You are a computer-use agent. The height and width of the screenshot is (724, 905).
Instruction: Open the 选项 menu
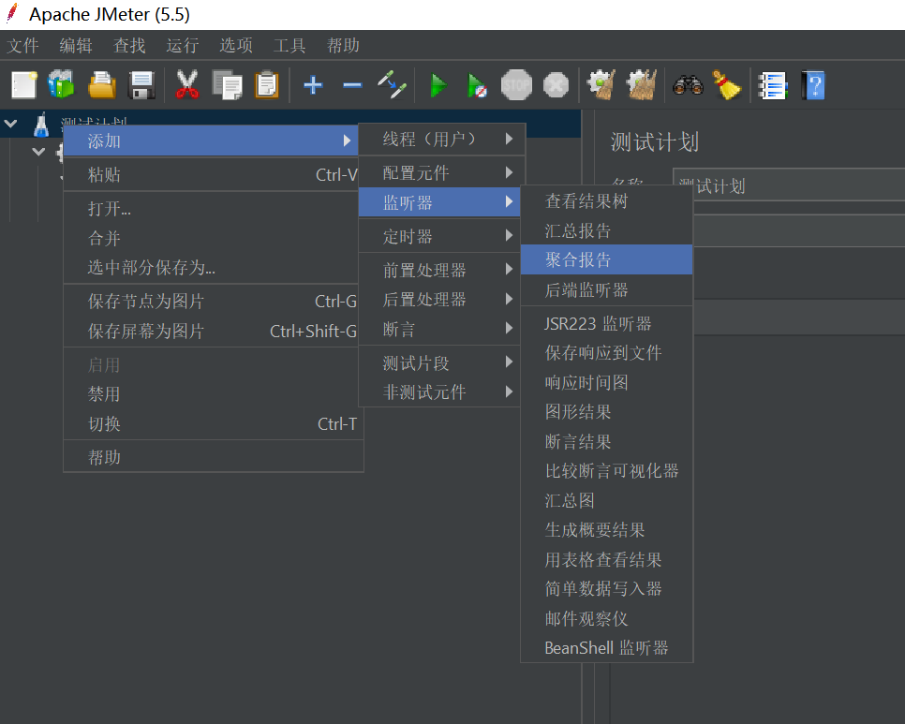(x=236, y=45)
